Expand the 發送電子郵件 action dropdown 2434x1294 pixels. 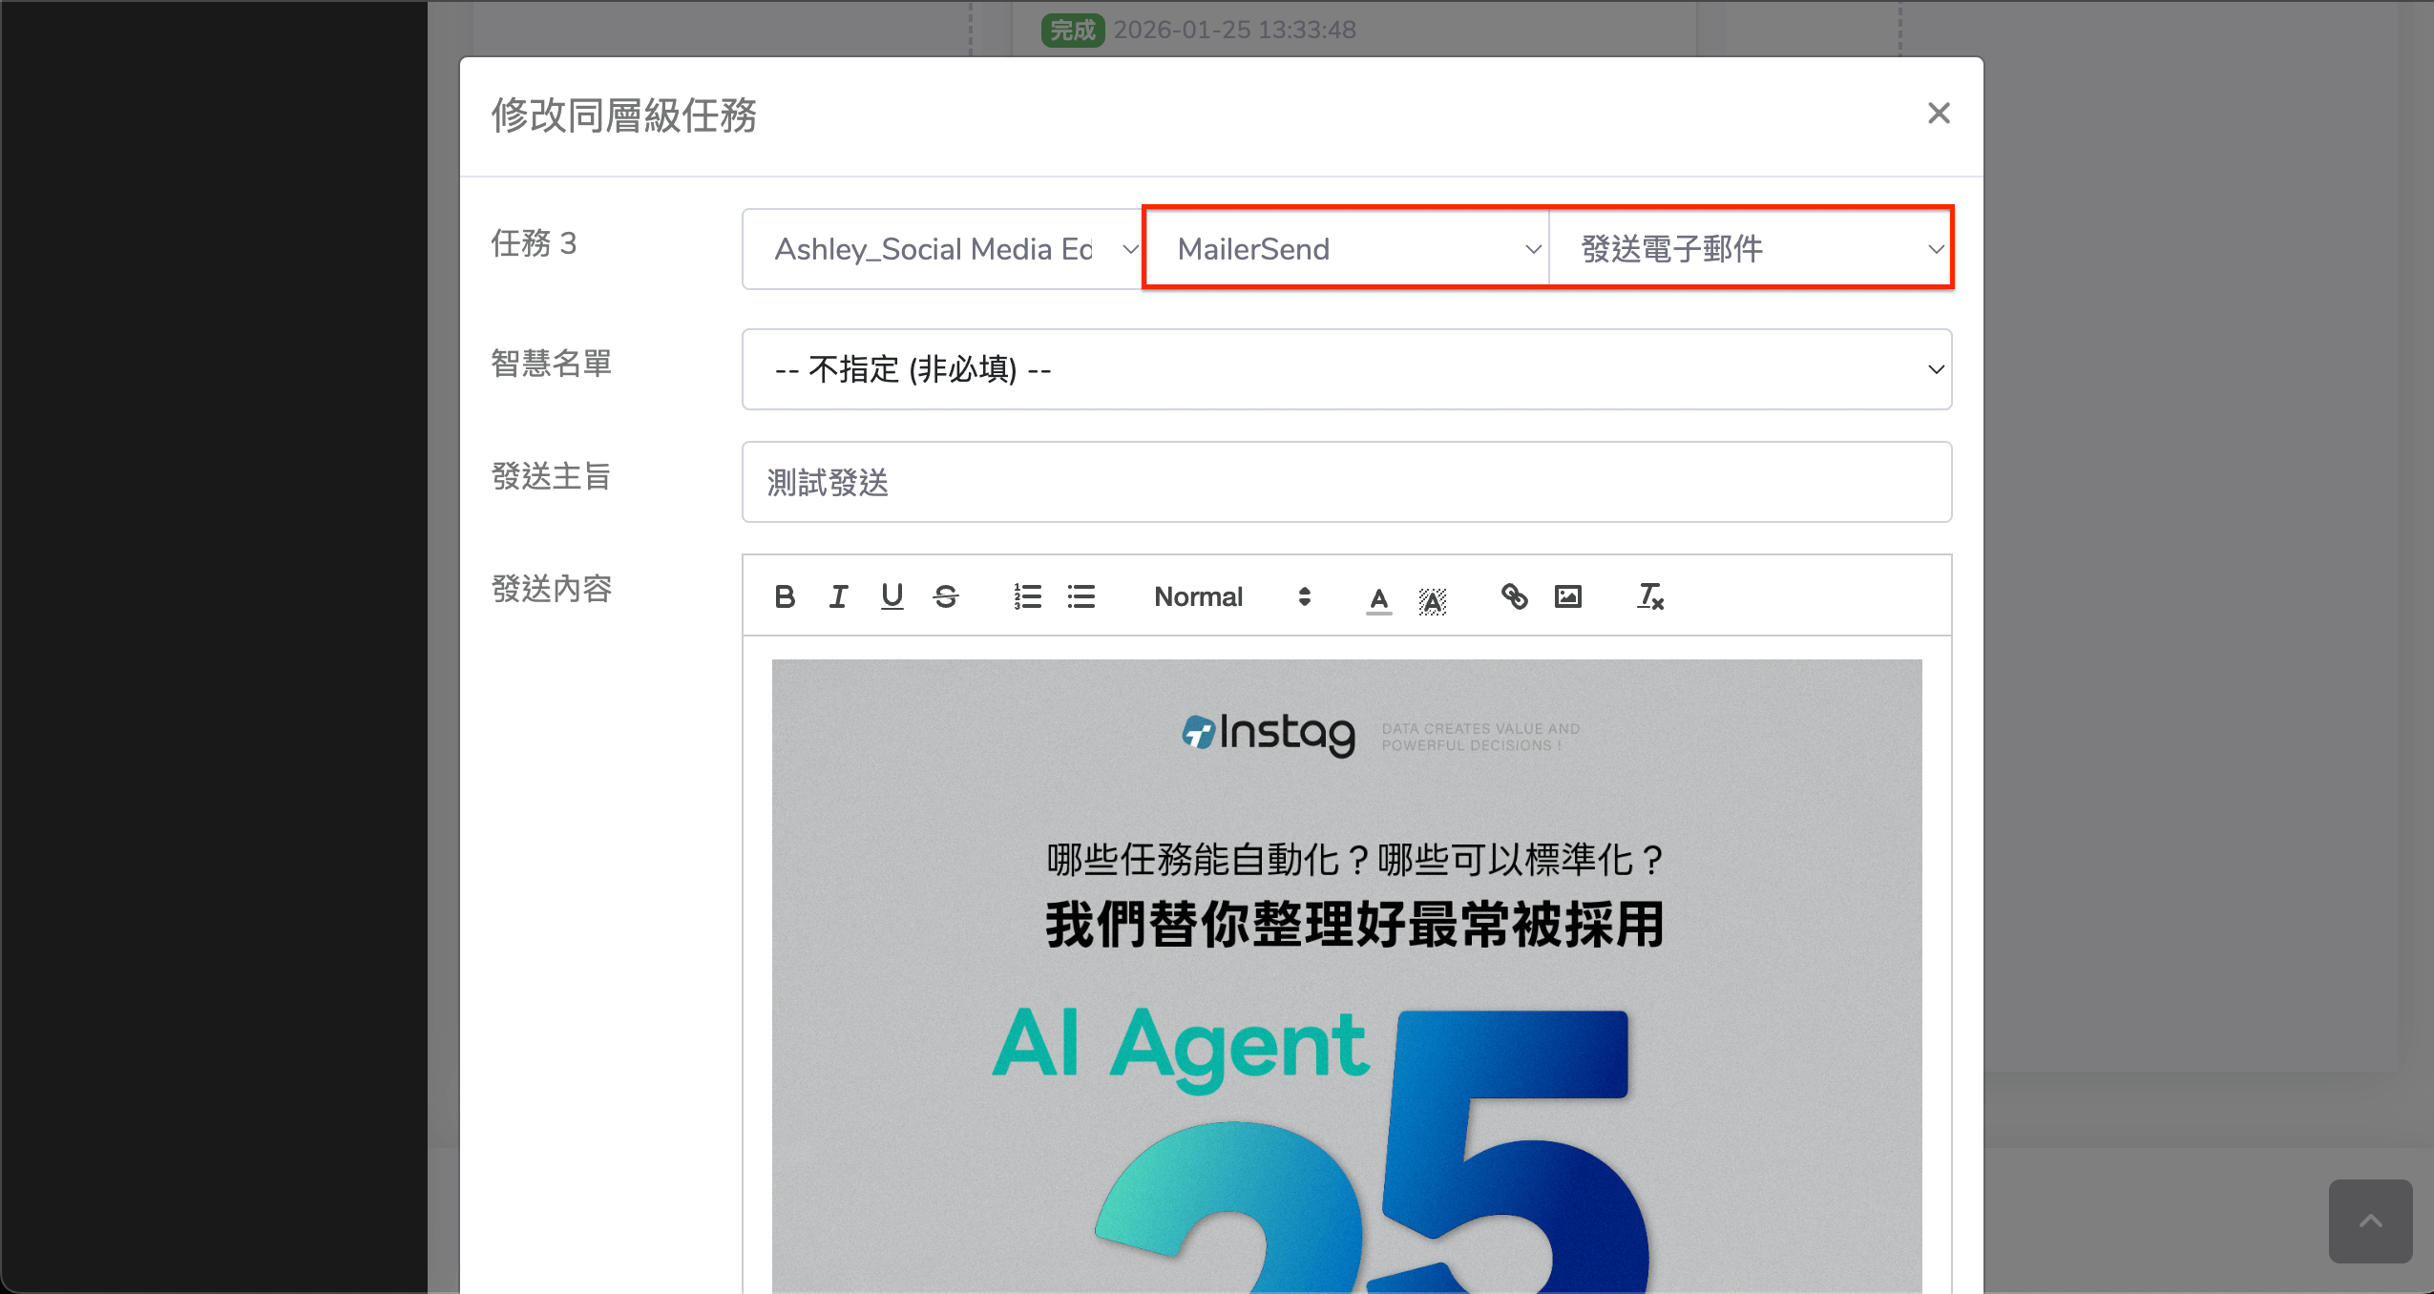tap(1751, 249)
